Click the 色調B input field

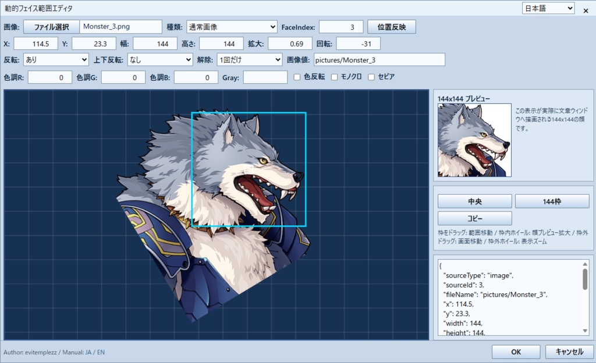(196, 77)
